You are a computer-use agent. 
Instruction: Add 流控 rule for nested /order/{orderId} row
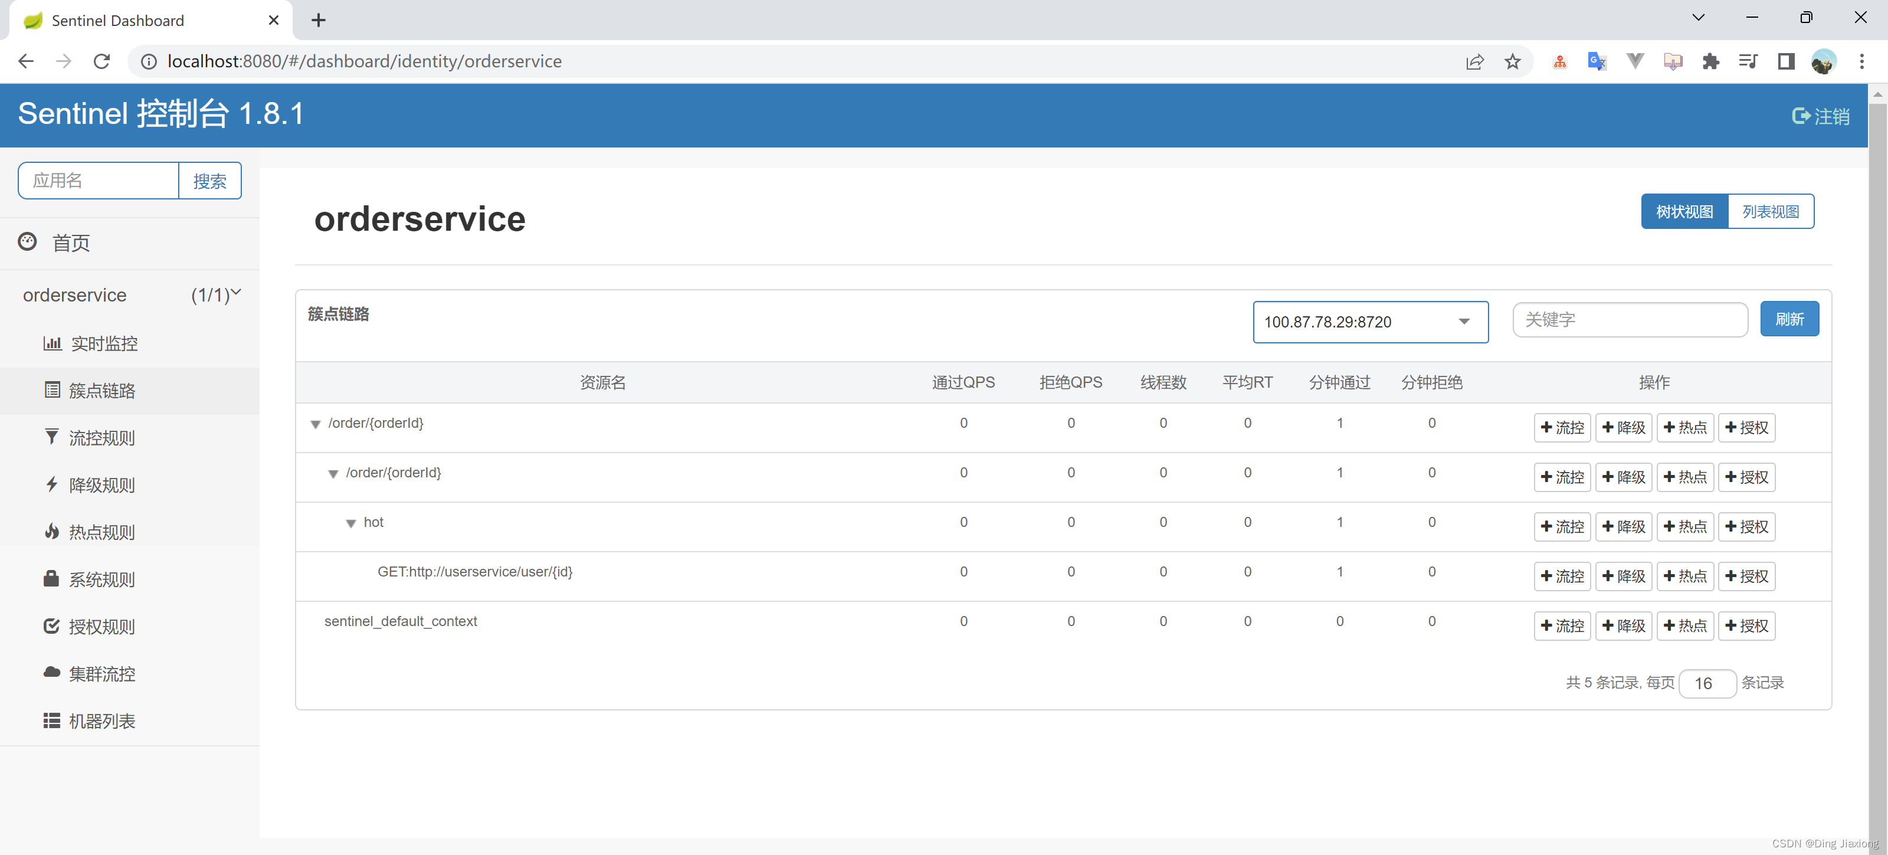coord(1562,477)
